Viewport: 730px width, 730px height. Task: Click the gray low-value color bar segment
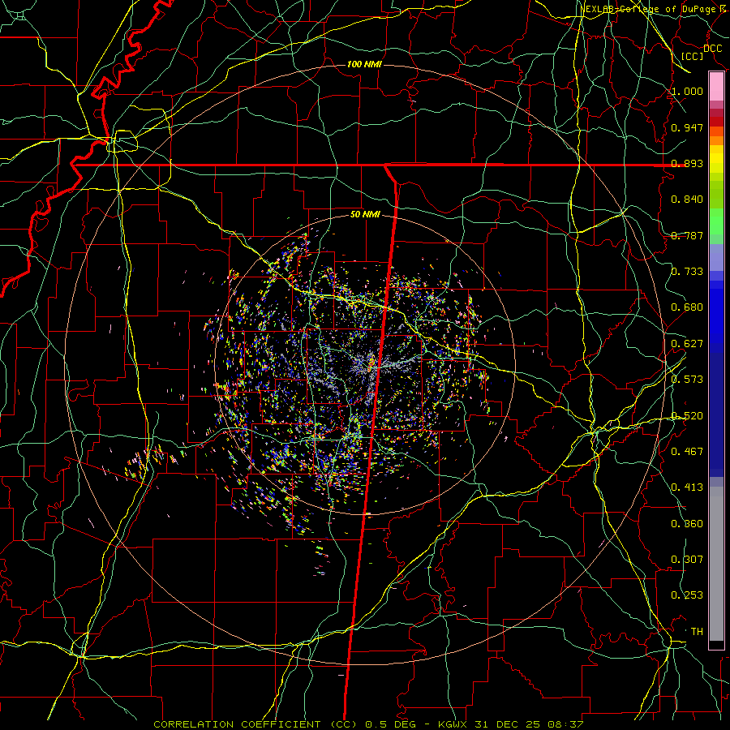click(x=716, y=564)
